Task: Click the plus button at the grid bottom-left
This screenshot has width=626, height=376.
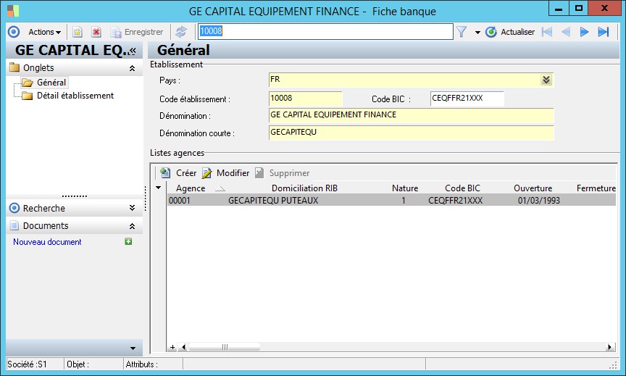Action: [x=172, y=347]
